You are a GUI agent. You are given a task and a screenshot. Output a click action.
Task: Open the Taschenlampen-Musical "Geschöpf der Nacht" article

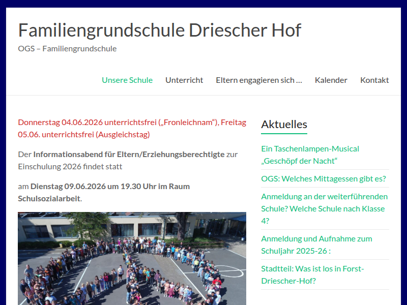point(310,155)
